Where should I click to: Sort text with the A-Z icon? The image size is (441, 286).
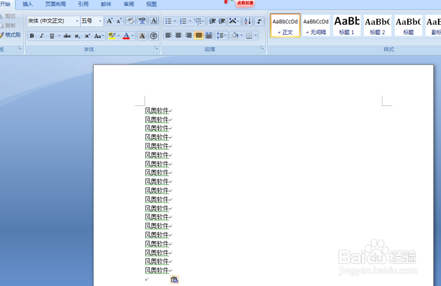click(247, 21)
